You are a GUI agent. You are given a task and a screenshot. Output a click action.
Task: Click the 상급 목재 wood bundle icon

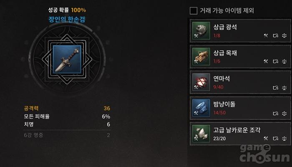click(x=201, y=56)
